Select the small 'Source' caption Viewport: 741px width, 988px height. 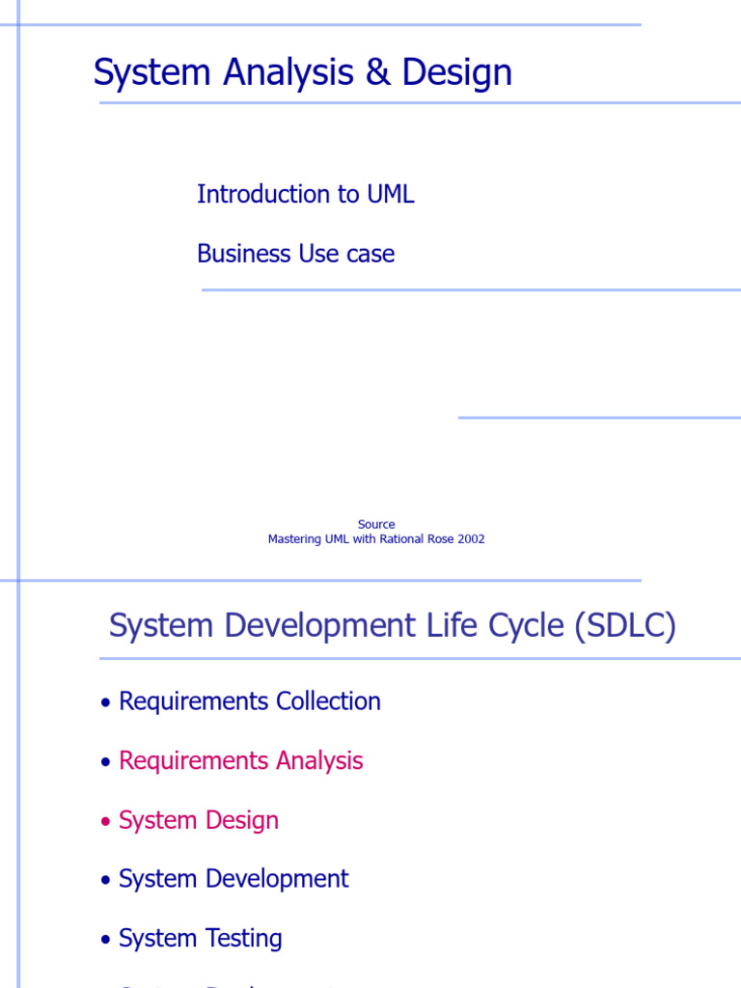376,524
